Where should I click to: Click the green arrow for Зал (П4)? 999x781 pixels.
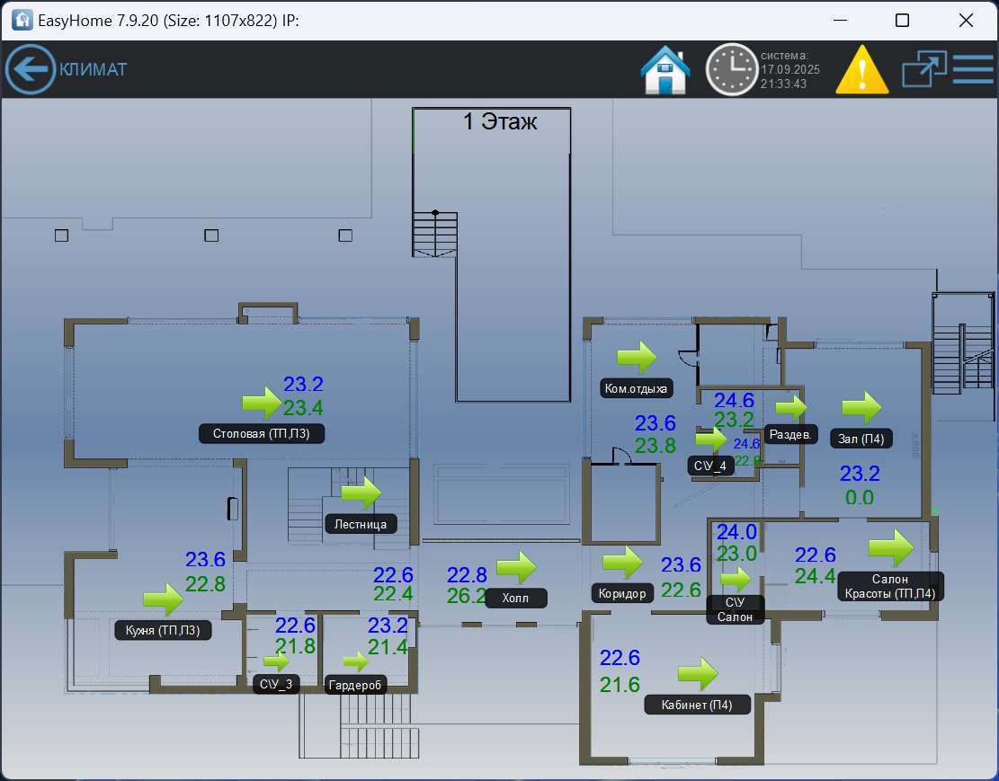pos(861,407)
